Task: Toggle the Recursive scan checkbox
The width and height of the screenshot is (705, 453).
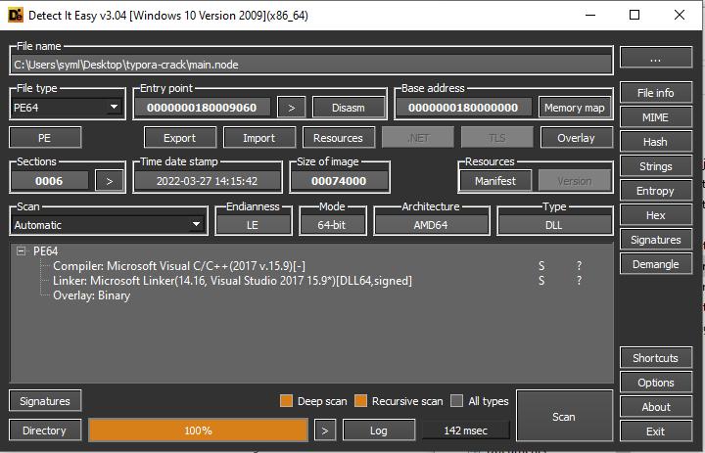Action: click(360, 401)
